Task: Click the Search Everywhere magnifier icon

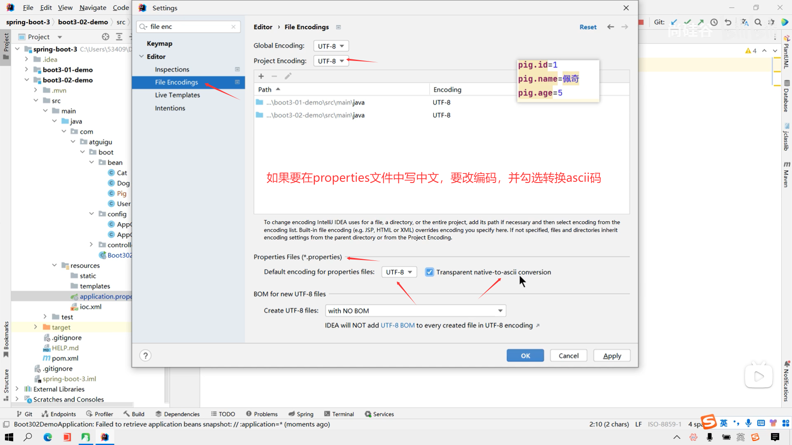Action: (758, 22)
